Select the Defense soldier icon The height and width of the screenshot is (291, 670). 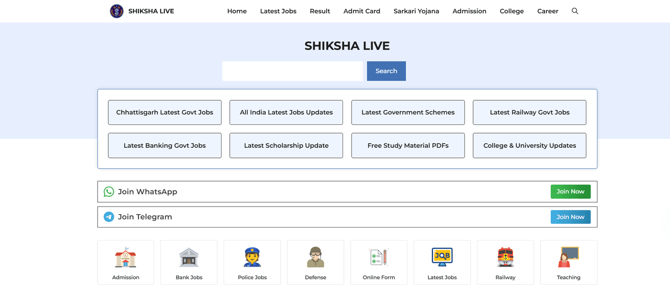click(315, 257)
